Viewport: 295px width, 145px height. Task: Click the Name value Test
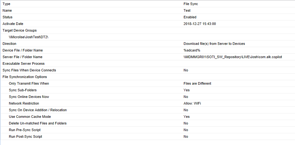187,10
